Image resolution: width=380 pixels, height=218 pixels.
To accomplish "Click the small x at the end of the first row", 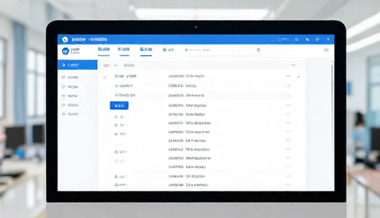I will pos(299,76).
